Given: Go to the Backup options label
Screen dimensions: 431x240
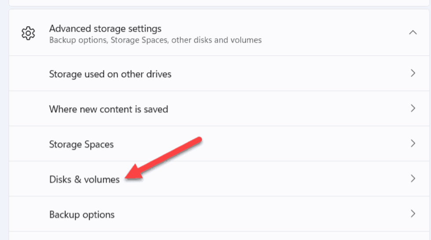Looking at the screenshot, I should point(82,215).
